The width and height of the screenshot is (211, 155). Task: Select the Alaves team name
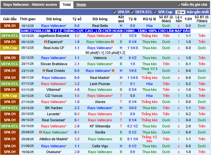tap(100, 102)
